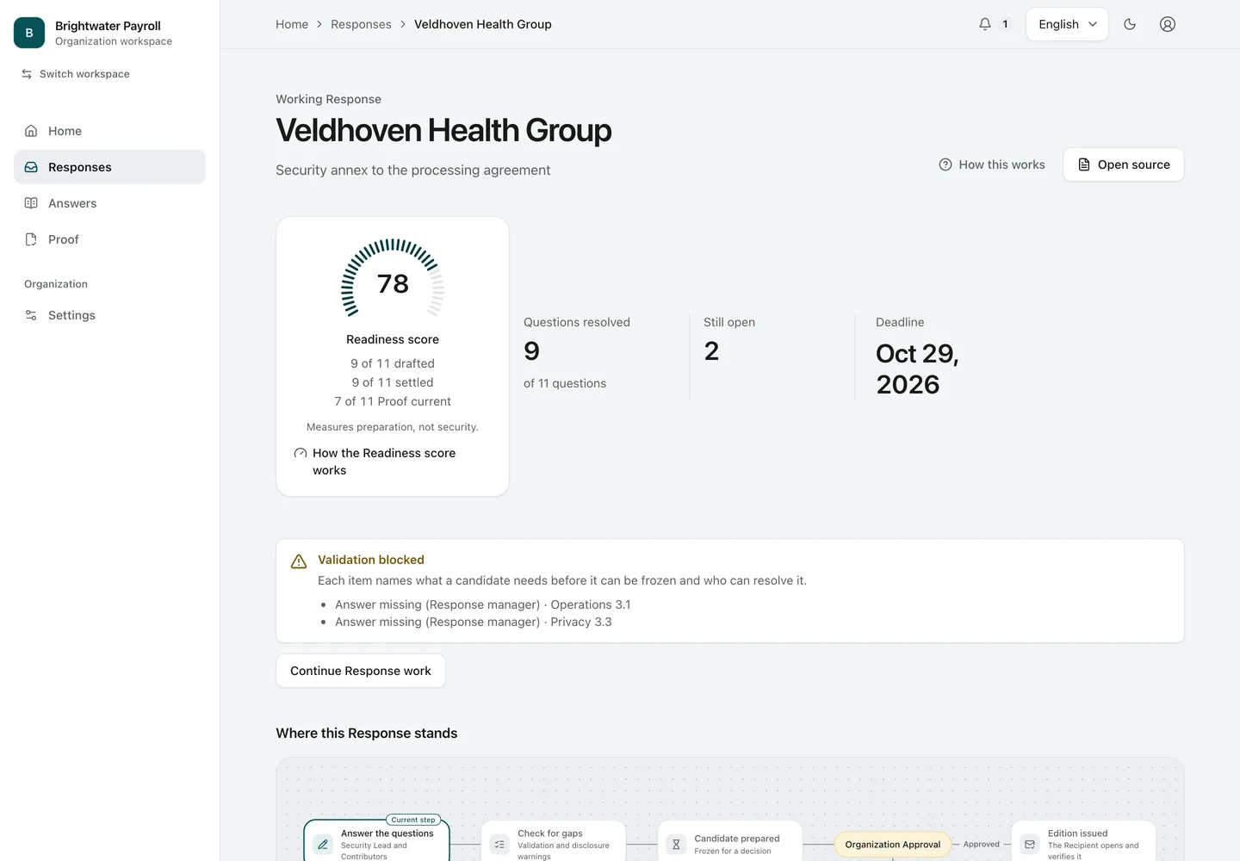1240x861 pixels.
Task: Click the Continue Response work button
Action: coord(361,671)
